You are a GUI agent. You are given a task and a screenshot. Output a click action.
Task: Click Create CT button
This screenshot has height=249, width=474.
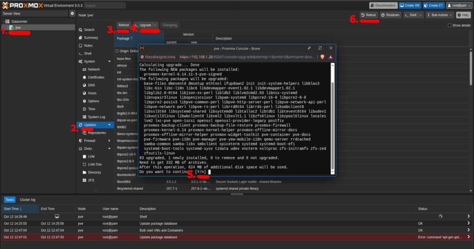pyautogui.click(x=434, y=6)
